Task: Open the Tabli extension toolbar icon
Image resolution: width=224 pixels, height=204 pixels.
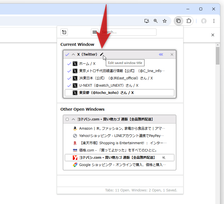Action: tap(178, 21)
